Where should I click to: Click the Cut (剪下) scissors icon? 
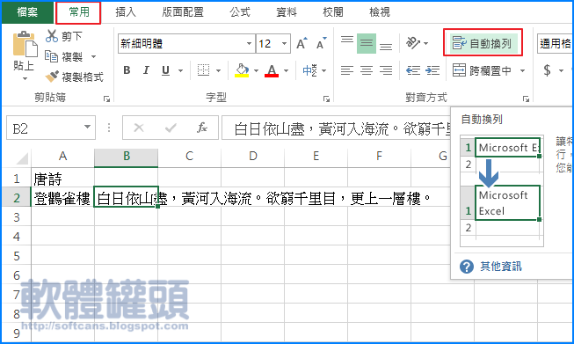[x=52, y=36]
